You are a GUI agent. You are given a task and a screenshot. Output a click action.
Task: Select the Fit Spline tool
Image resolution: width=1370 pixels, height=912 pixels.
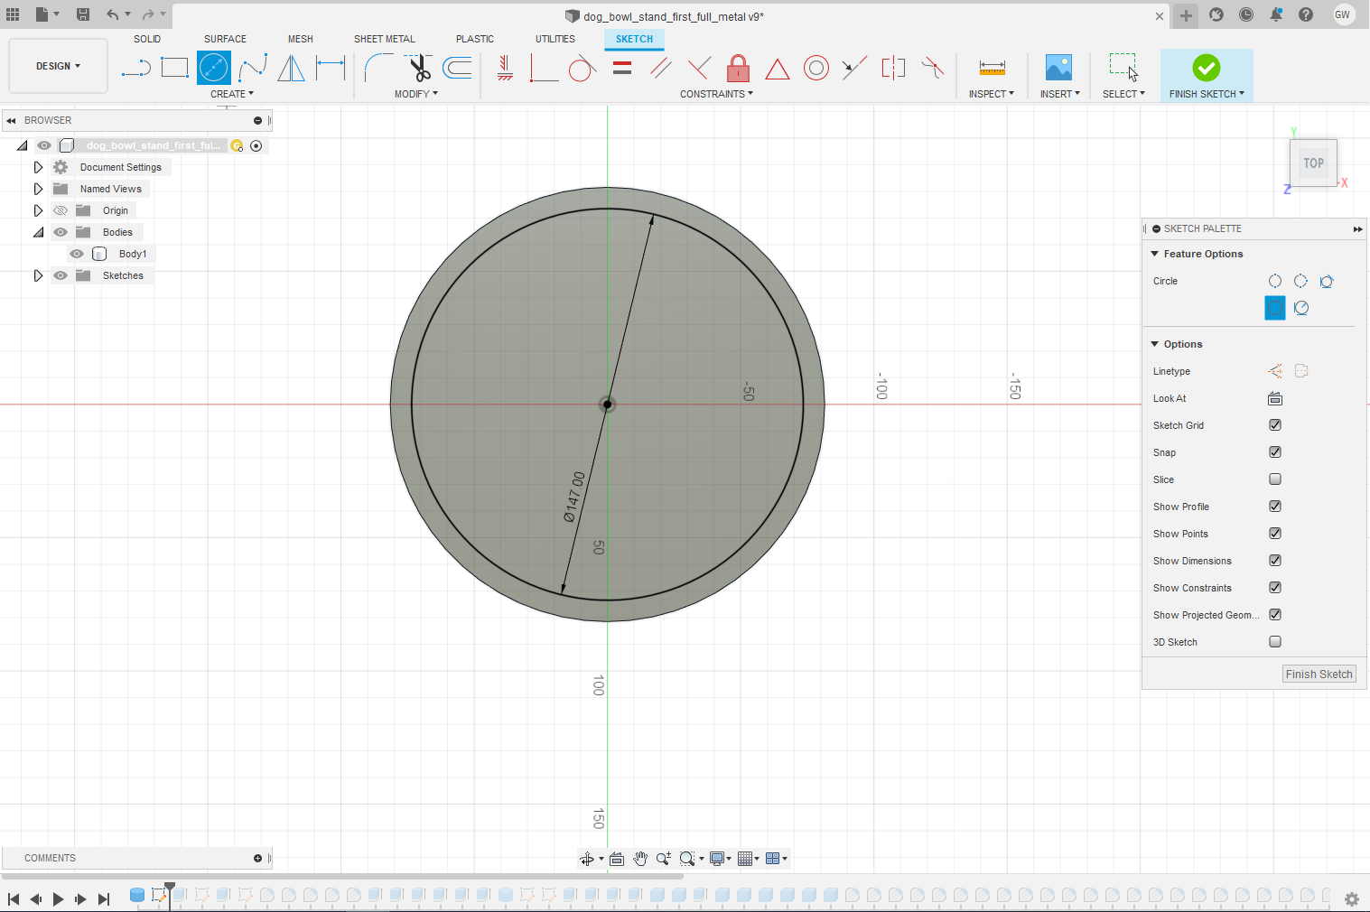253,68
